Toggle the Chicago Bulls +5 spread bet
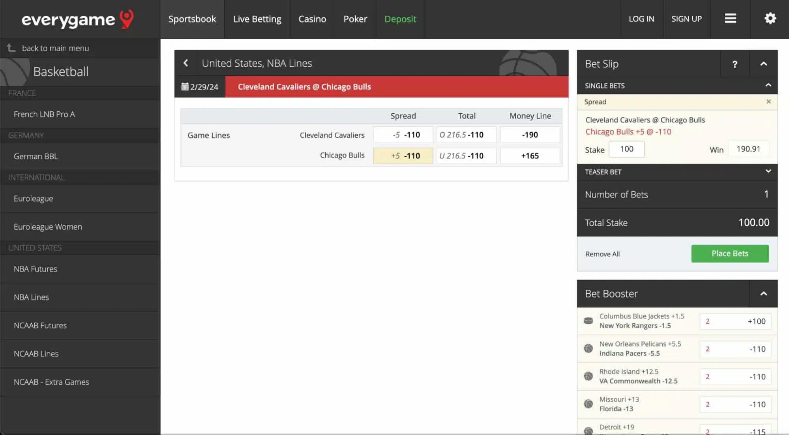This screenshot has width=789, height=435. point(403,156)
